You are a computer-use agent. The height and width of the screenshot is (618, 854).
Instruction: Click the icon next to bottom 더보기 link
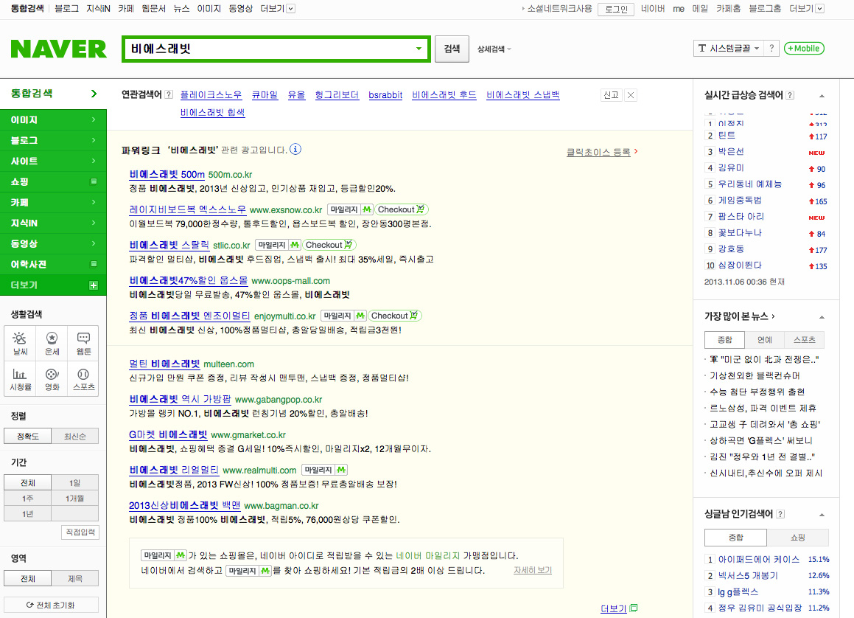tap(634, 608)
